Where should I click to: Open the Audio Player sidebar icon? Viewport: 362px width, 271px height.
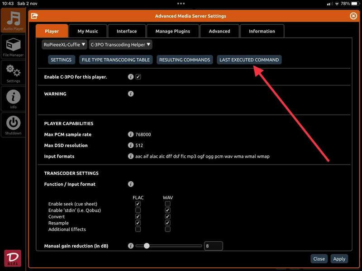click(x=13, y=21)
